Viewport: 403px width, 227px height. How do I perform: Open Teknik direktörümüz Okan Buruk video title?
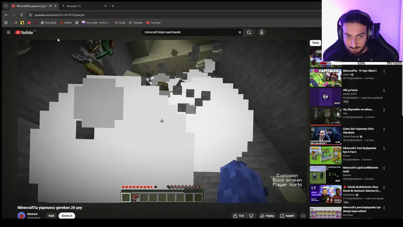(x=362, y=189)
